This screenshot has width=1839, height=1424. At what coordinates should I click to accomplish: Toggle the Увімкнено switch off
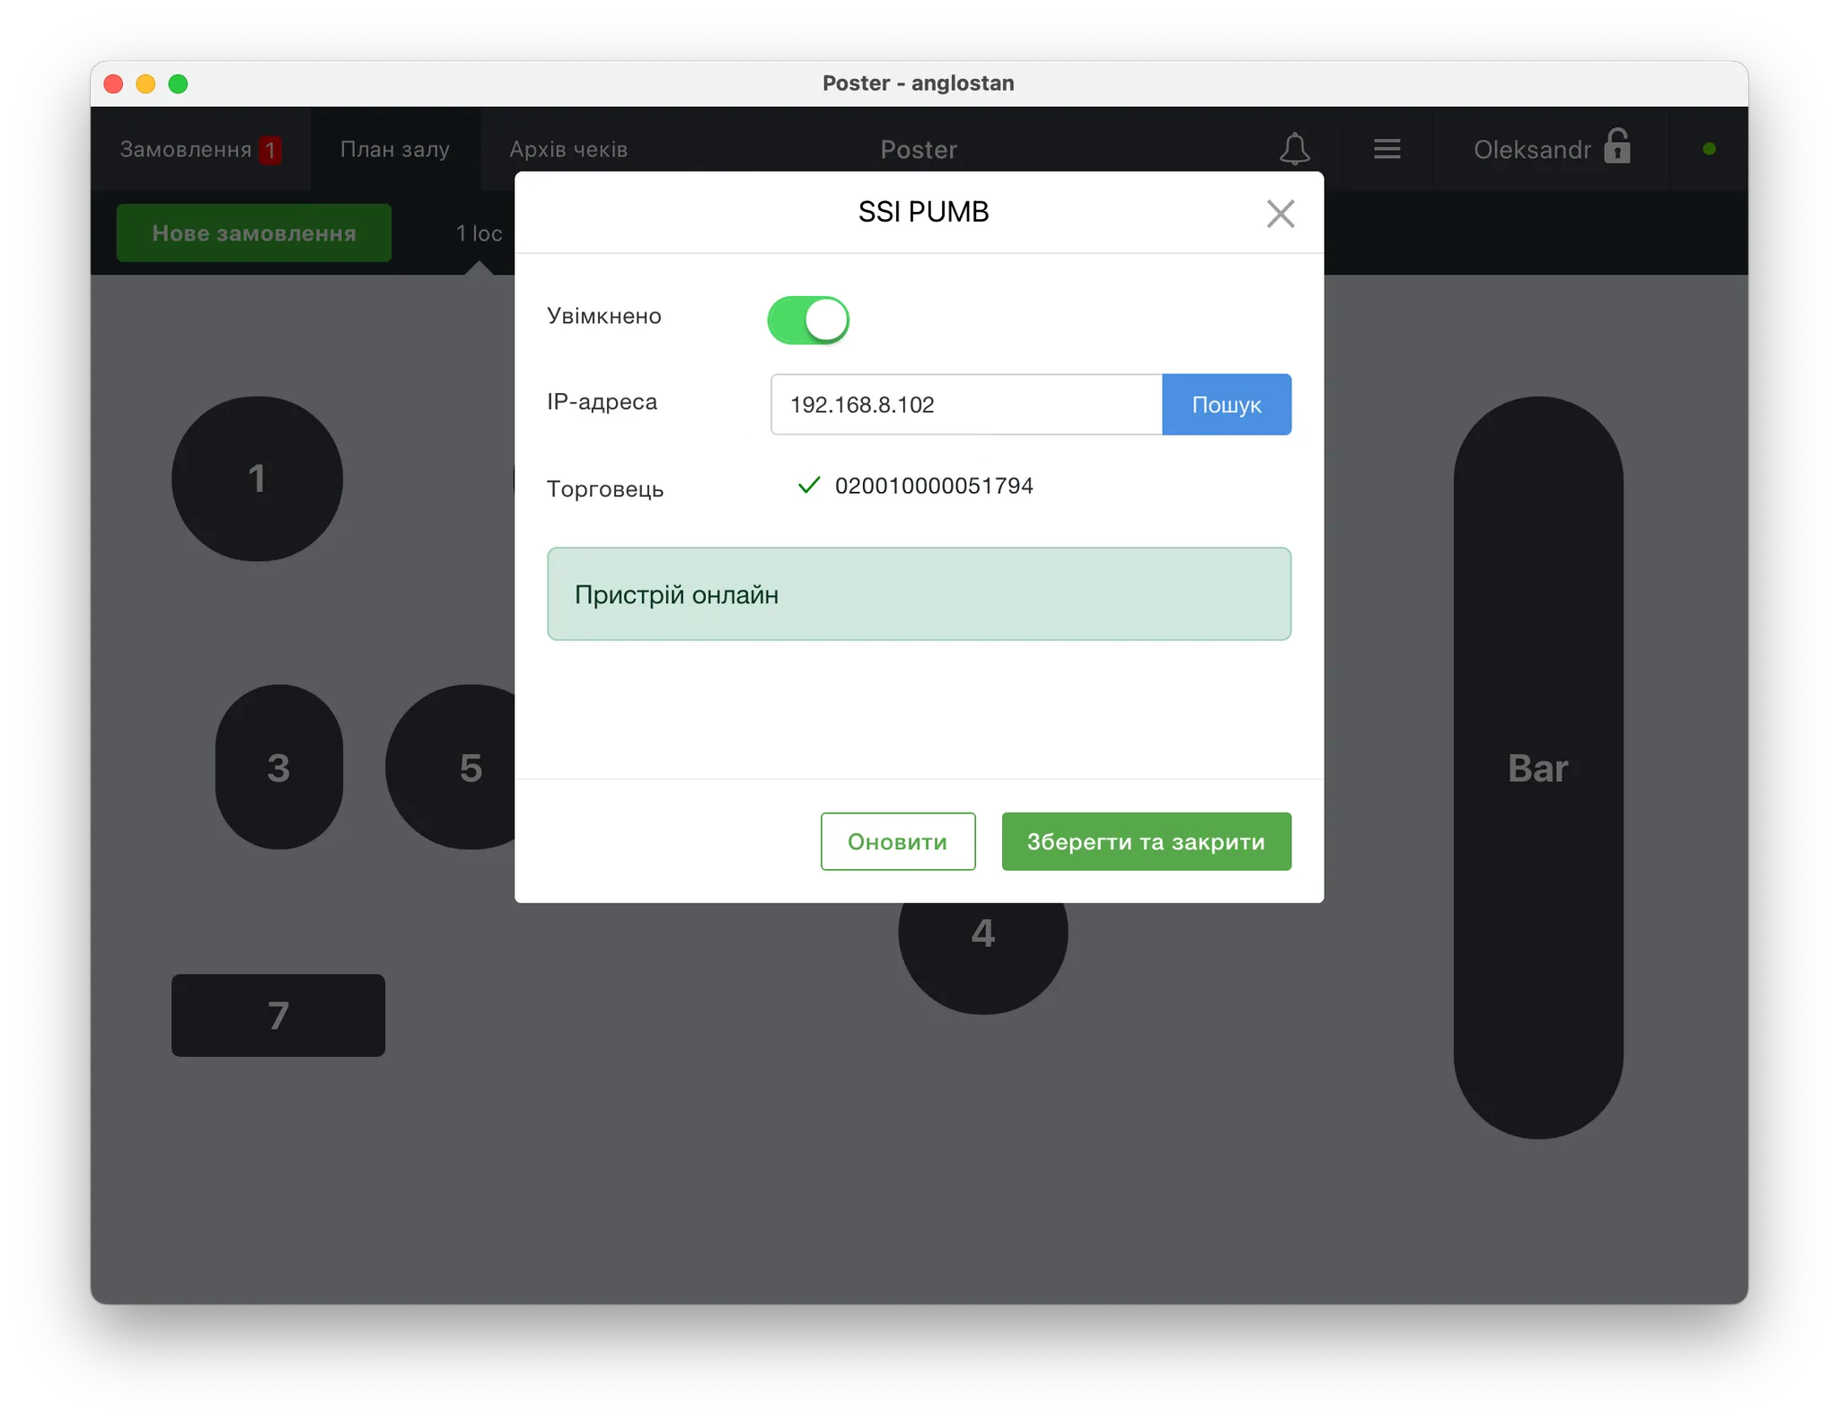[x=807, y=320]
